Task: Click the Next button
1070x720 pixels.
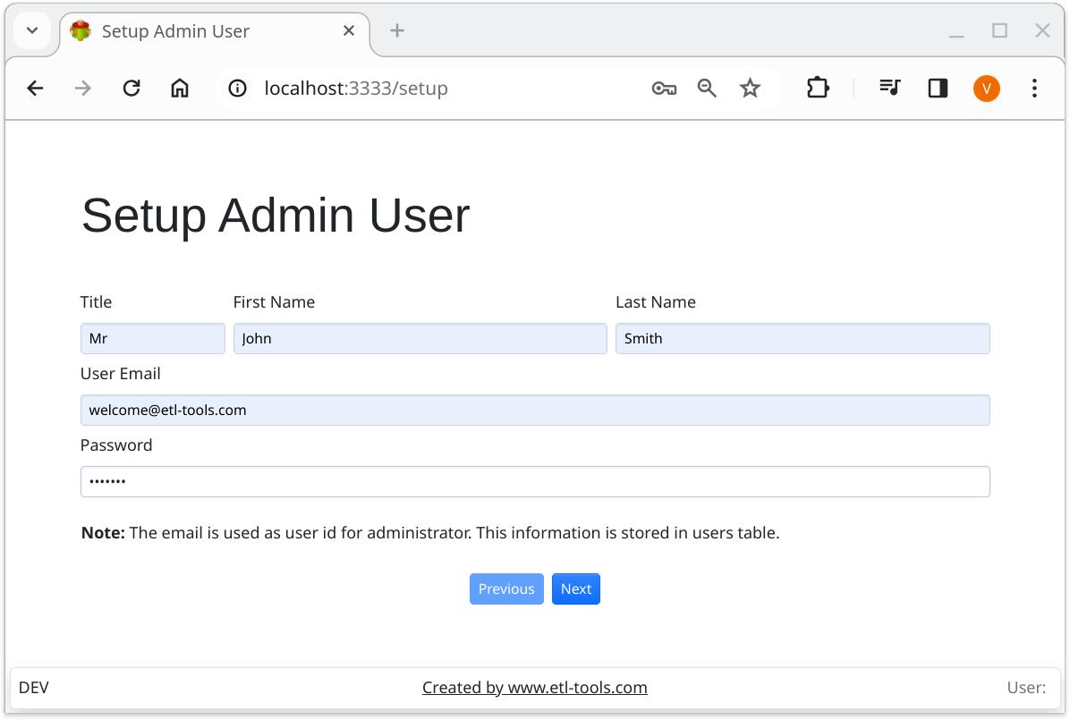Action: (x=576, y=589)
